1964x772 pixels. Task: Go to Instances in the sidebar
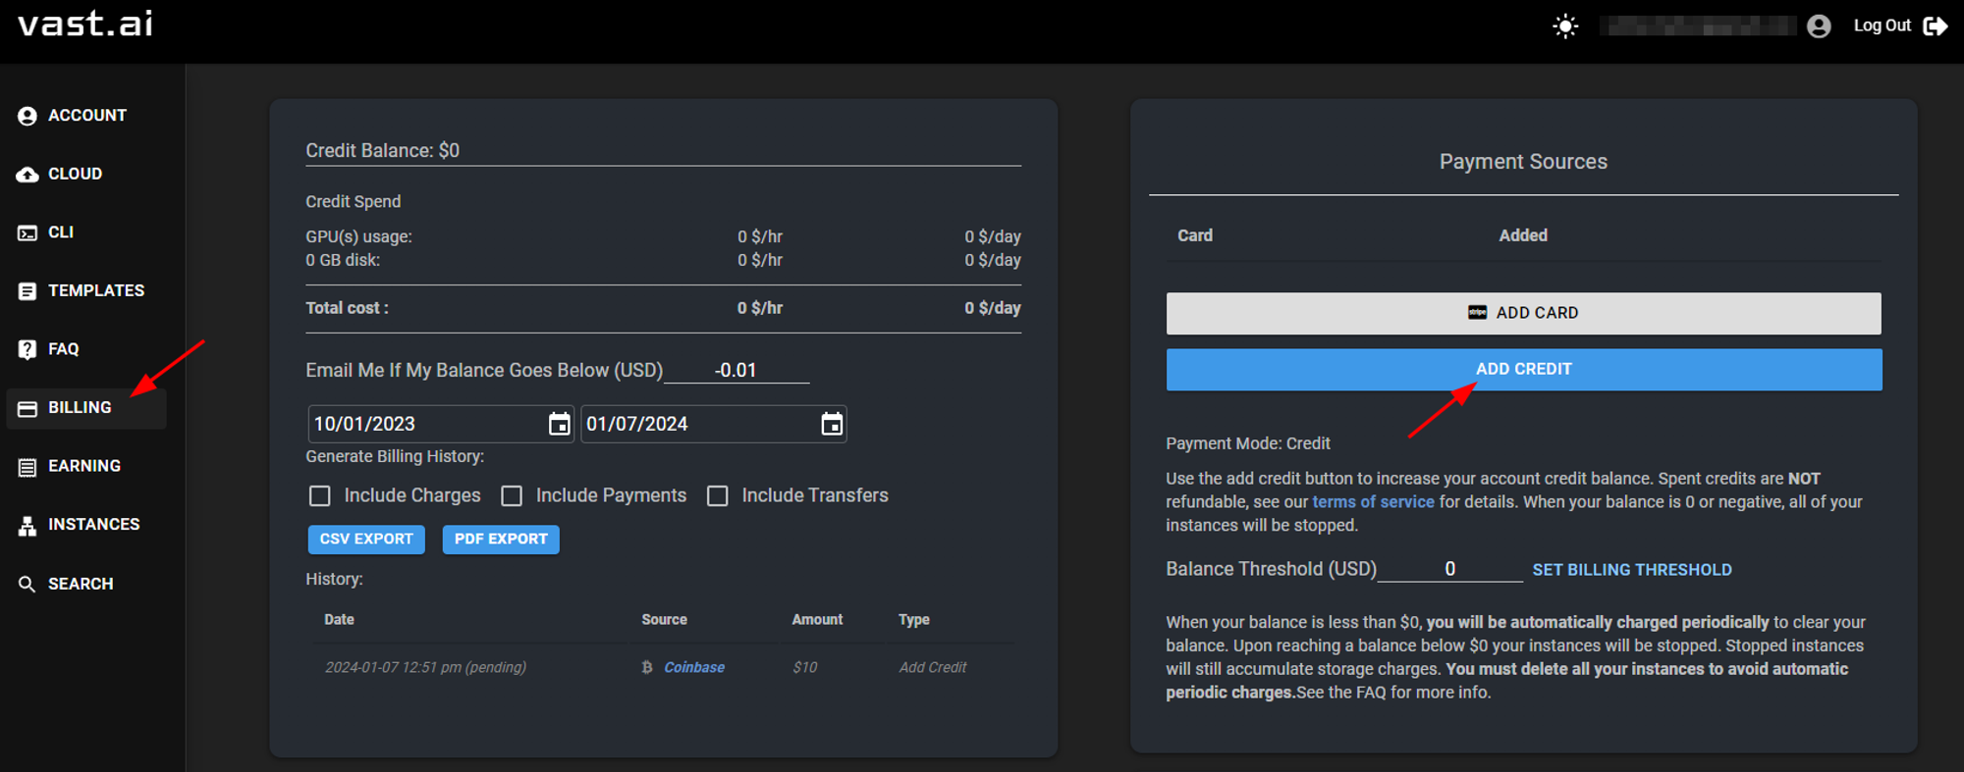93,525
